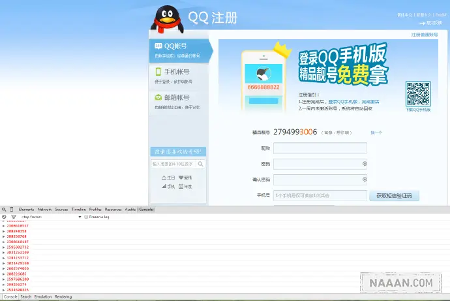Open the Resources tab
The image size is (450, 301).
(113, 210)
